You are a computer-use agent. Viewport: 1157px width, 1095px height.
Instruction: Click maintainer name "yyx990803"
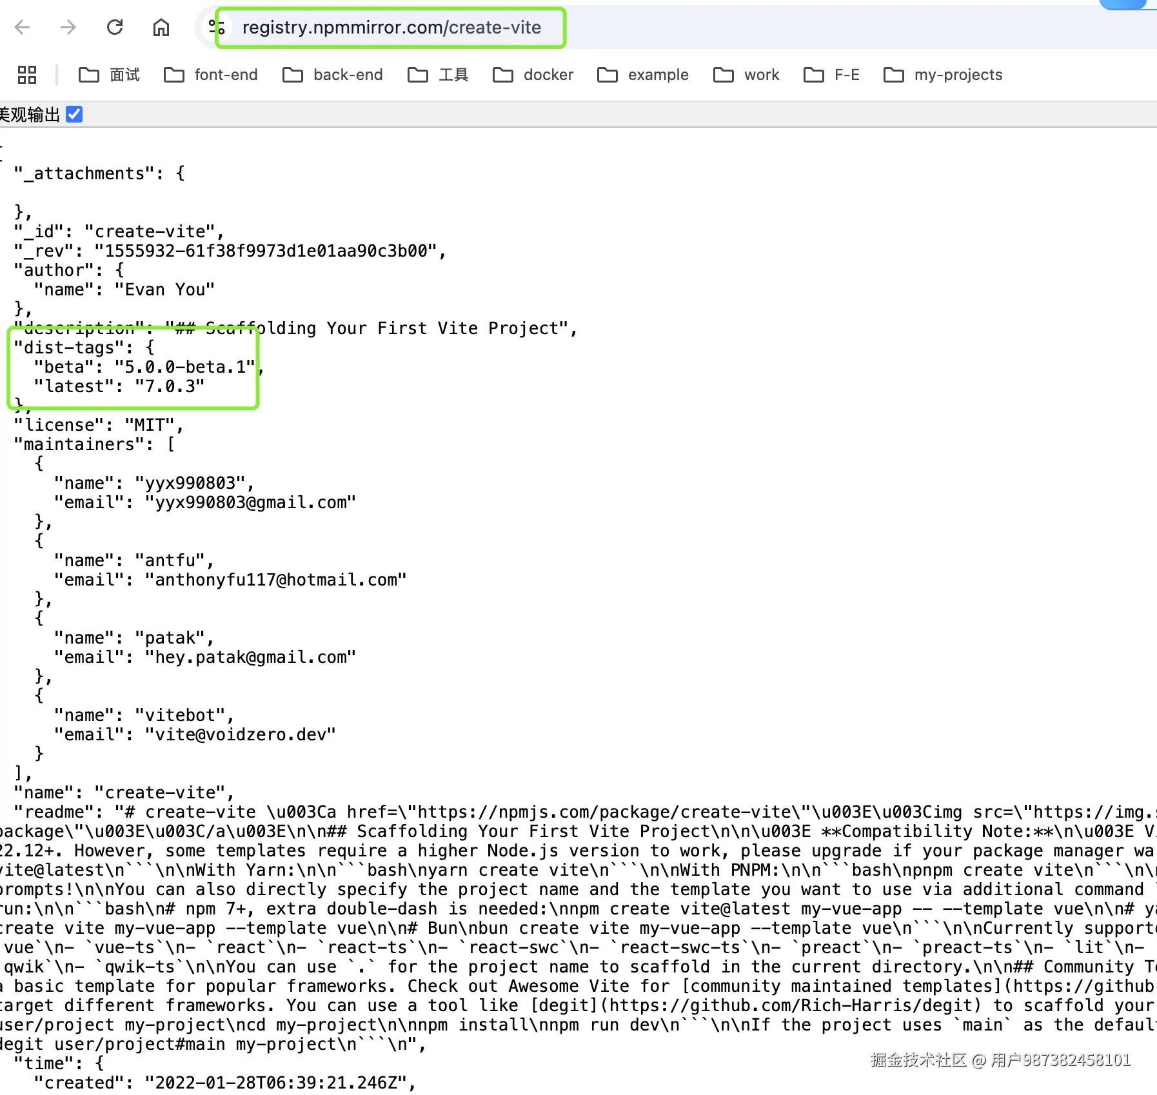pos(190,483)
